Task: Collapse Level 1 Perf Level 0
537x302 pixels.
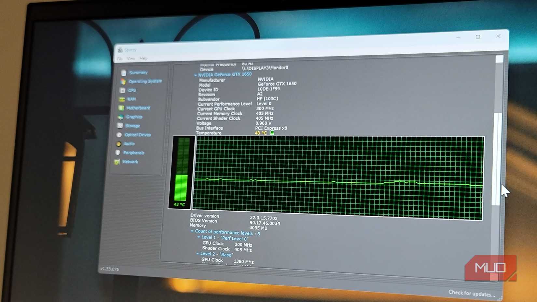Action: tap(198, 237)
